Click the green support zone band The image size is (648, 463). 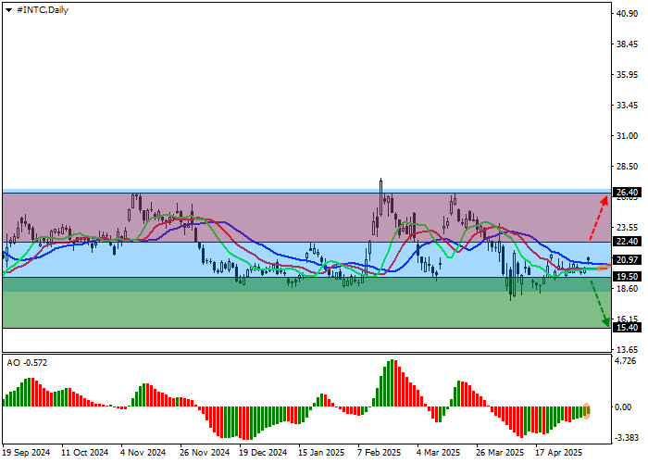pyautogui.click(x=278, y=310)
